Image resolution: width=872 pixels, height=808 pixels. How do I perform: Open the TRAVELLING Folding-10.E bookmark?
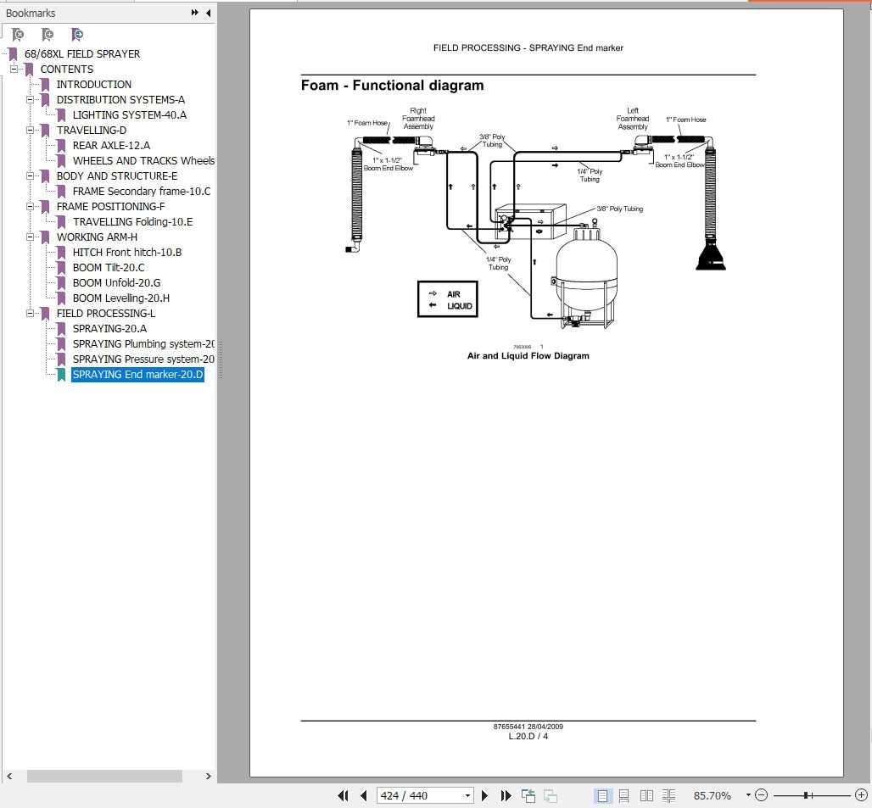click(132, 222)
